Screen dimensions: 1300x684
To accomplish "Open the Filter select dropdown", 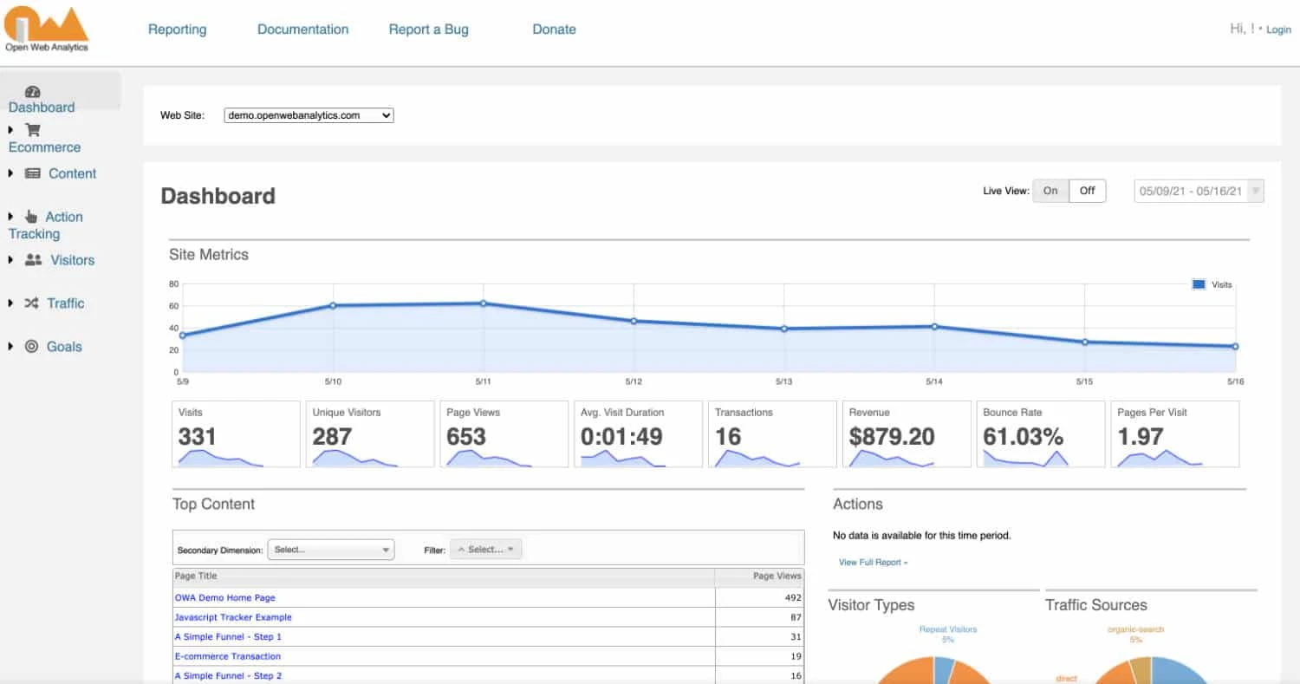I will click(485, 549).
